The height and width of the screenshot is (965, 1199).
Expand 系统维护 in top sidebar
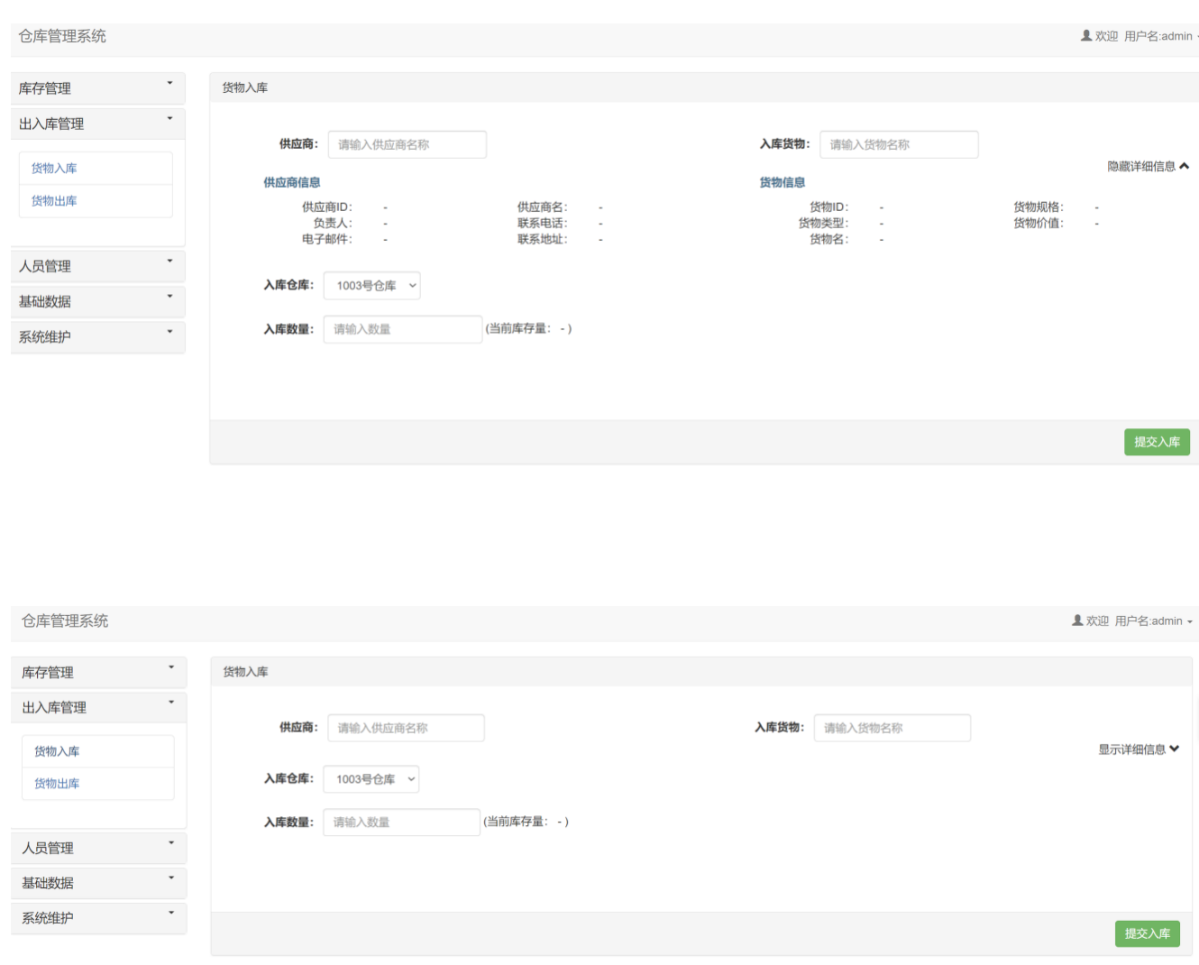[x=97, y=336]
